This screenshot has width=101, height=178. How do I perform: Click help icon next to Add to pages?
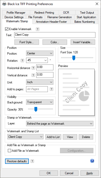point(51,89)
